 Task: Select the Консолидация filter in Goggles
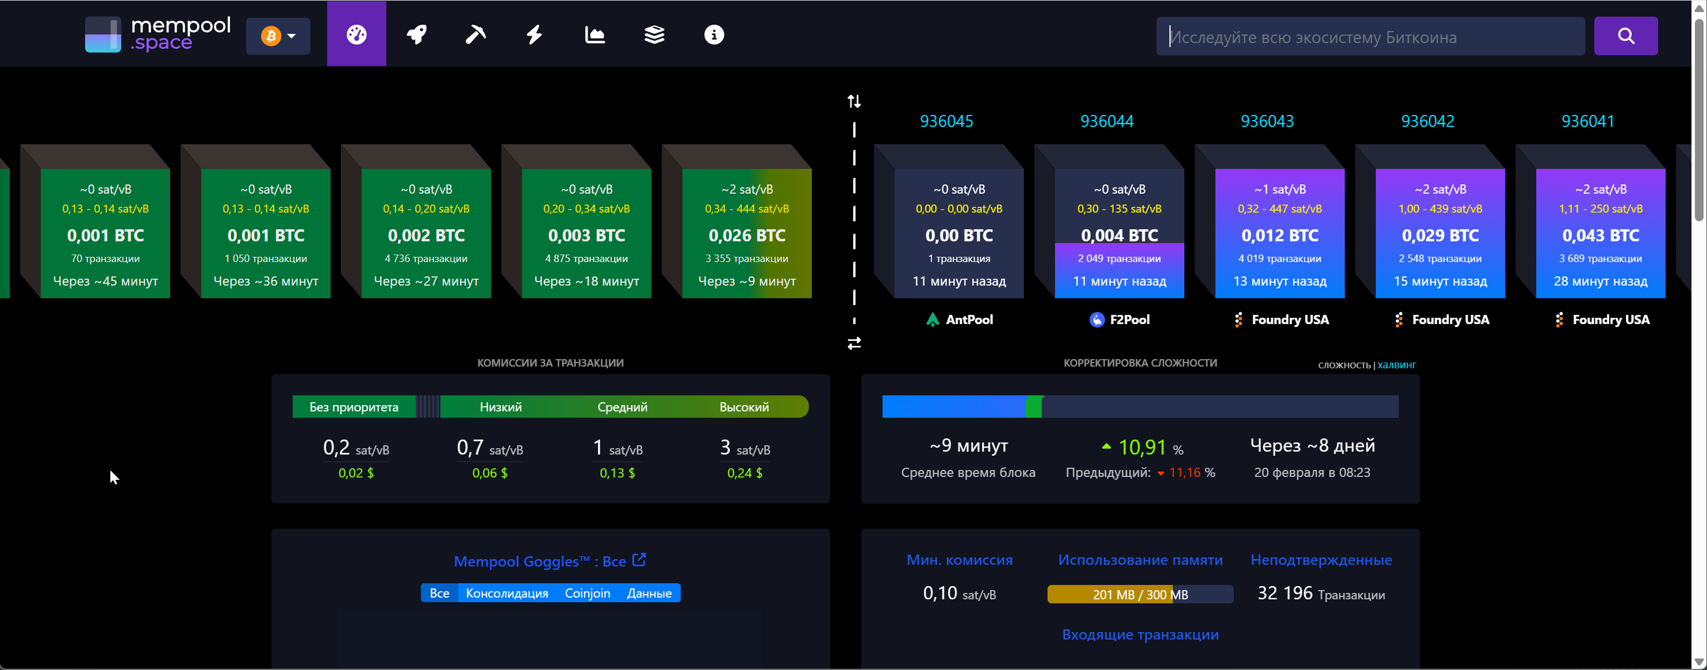tap(507, 593)
